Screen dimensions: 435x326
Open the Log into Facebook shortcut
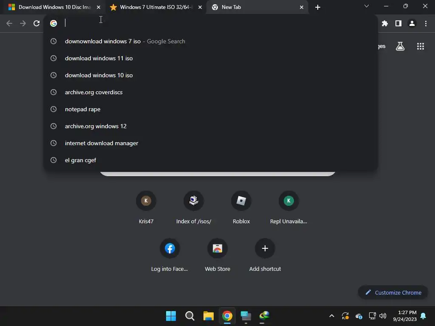pos(169,255)
